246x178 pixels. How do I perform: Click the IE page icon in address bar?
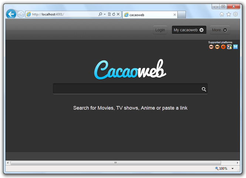(28, 14)
